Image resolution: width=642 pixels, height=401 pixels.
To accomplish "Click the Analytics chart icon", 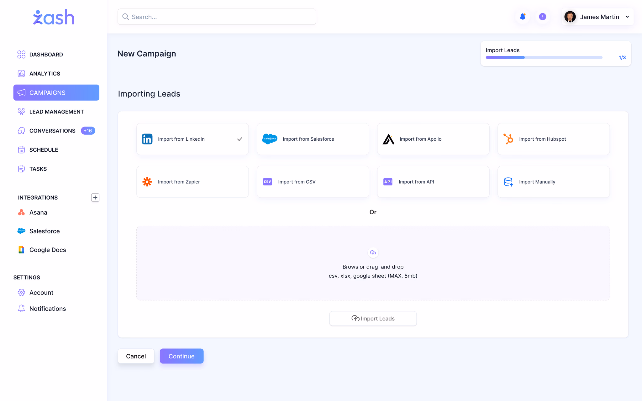I will point(21,74).
